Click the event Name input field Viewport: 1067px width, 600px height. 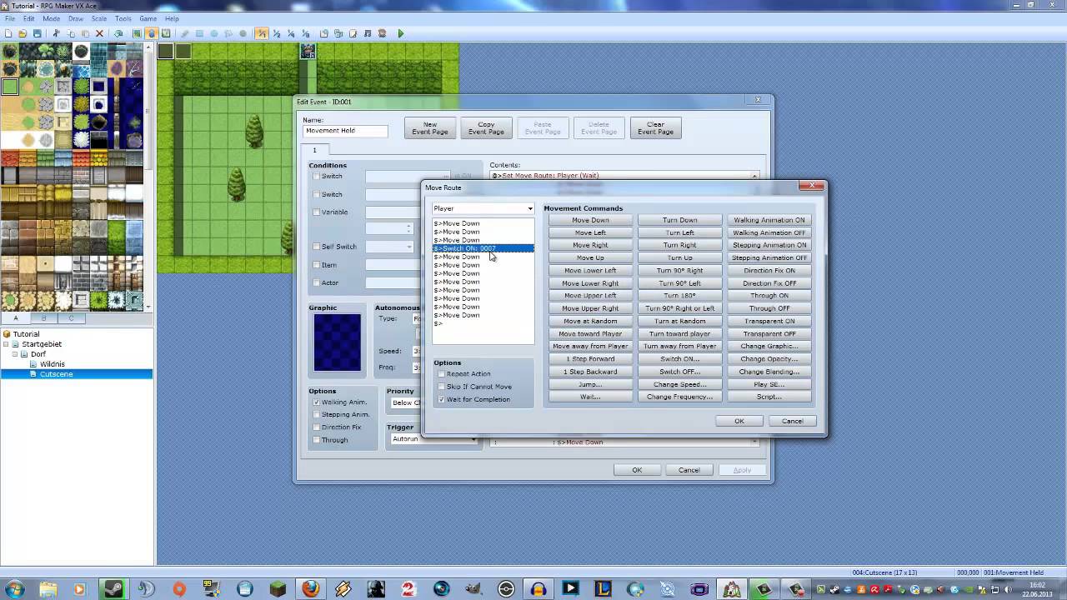click(x=345, y=131)
